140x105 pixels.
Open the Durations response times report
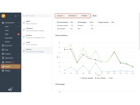click(37, 37)
